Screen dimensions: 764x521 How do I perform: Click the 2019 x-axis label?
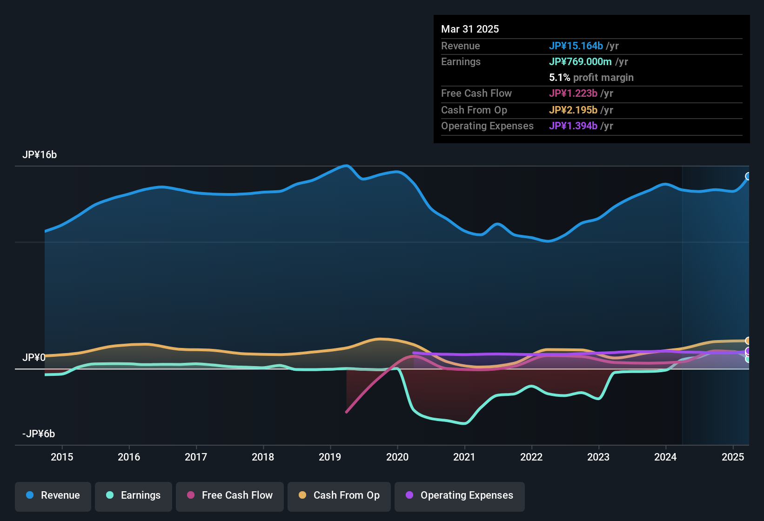[330, 457]
